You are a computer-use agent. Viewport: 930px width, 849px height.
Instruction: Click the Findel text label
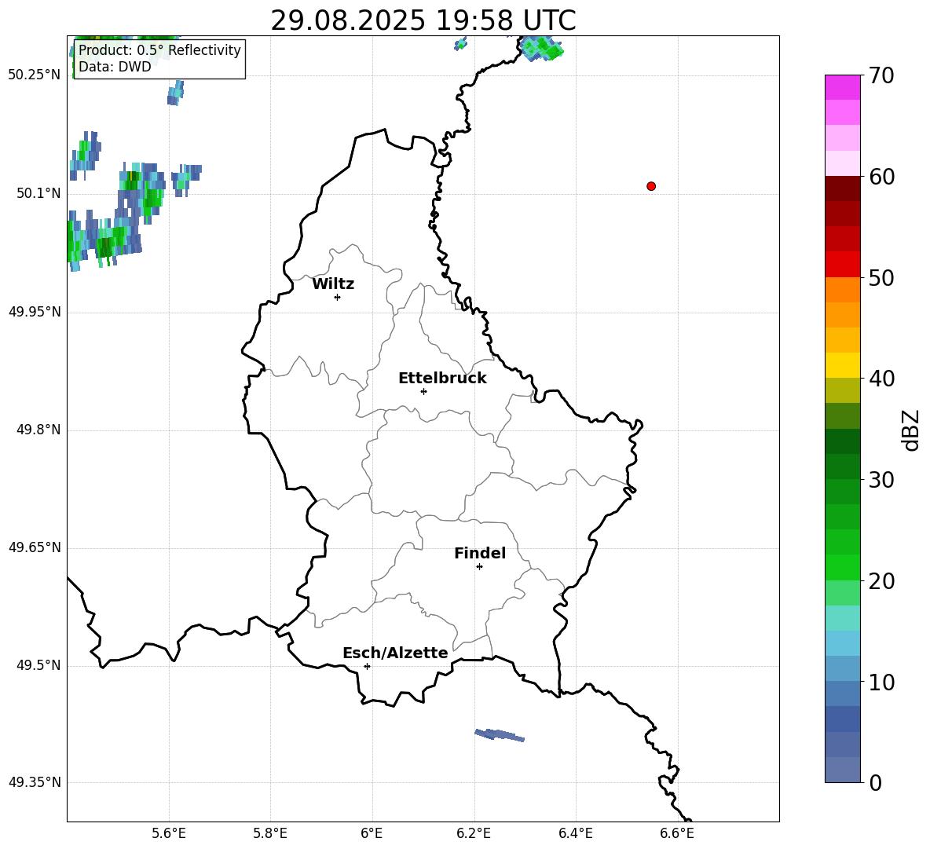pyautogui.click(x=480, y=554)
